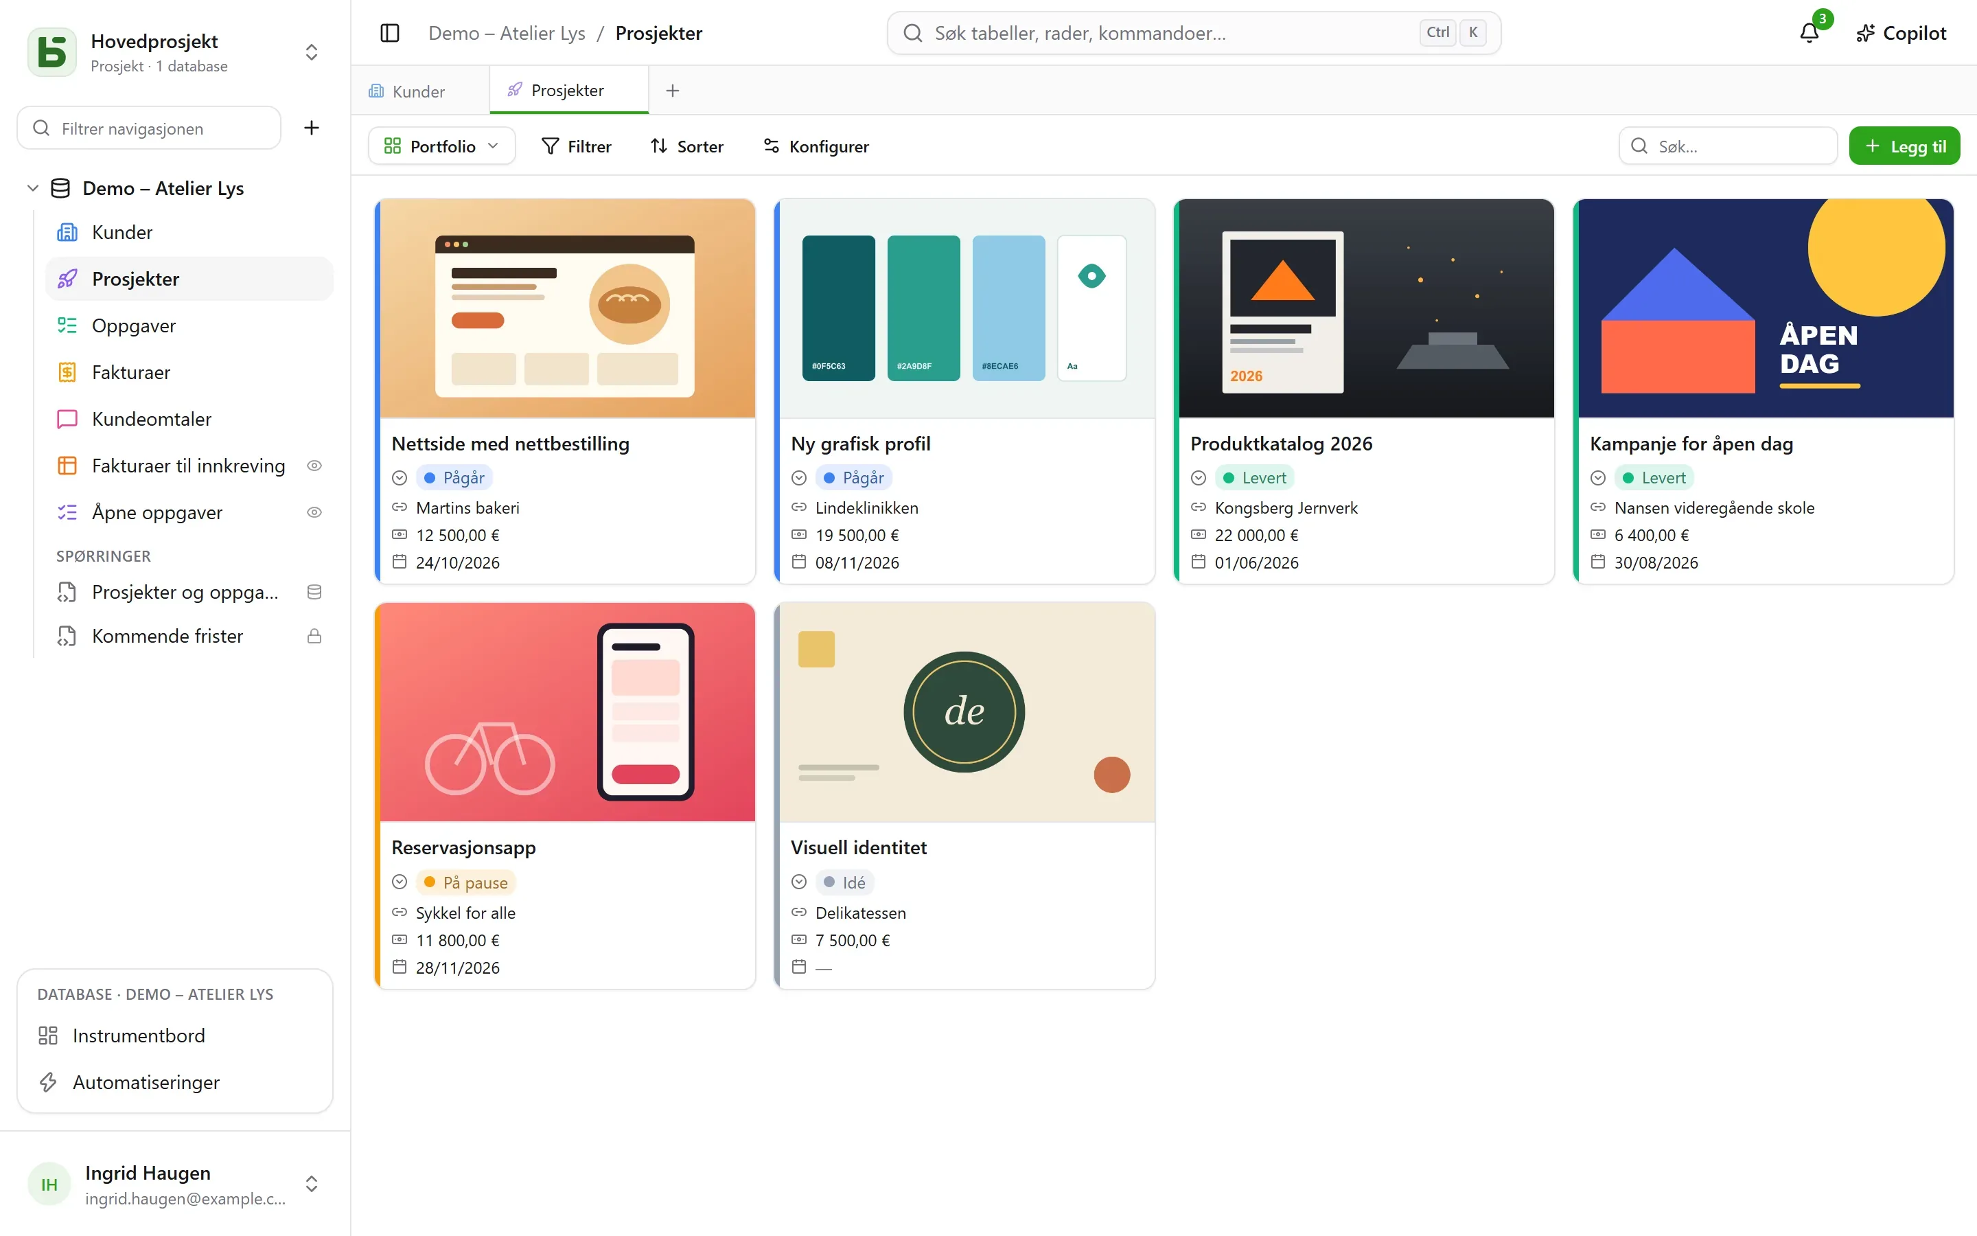Viewport: 1977px width, 1236px height.
Task: Select the Prosjekter tab
Action: click(568, 90)
